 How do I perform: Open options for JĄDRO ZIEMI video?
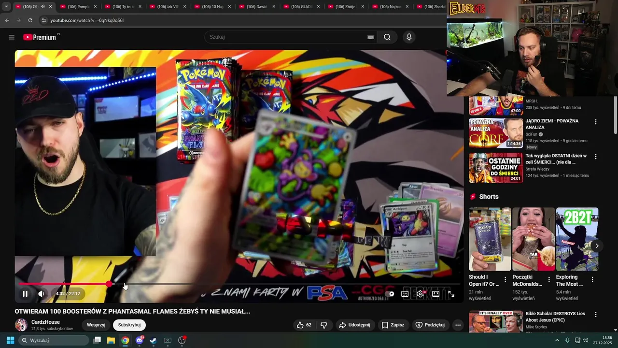coord(596,122)
